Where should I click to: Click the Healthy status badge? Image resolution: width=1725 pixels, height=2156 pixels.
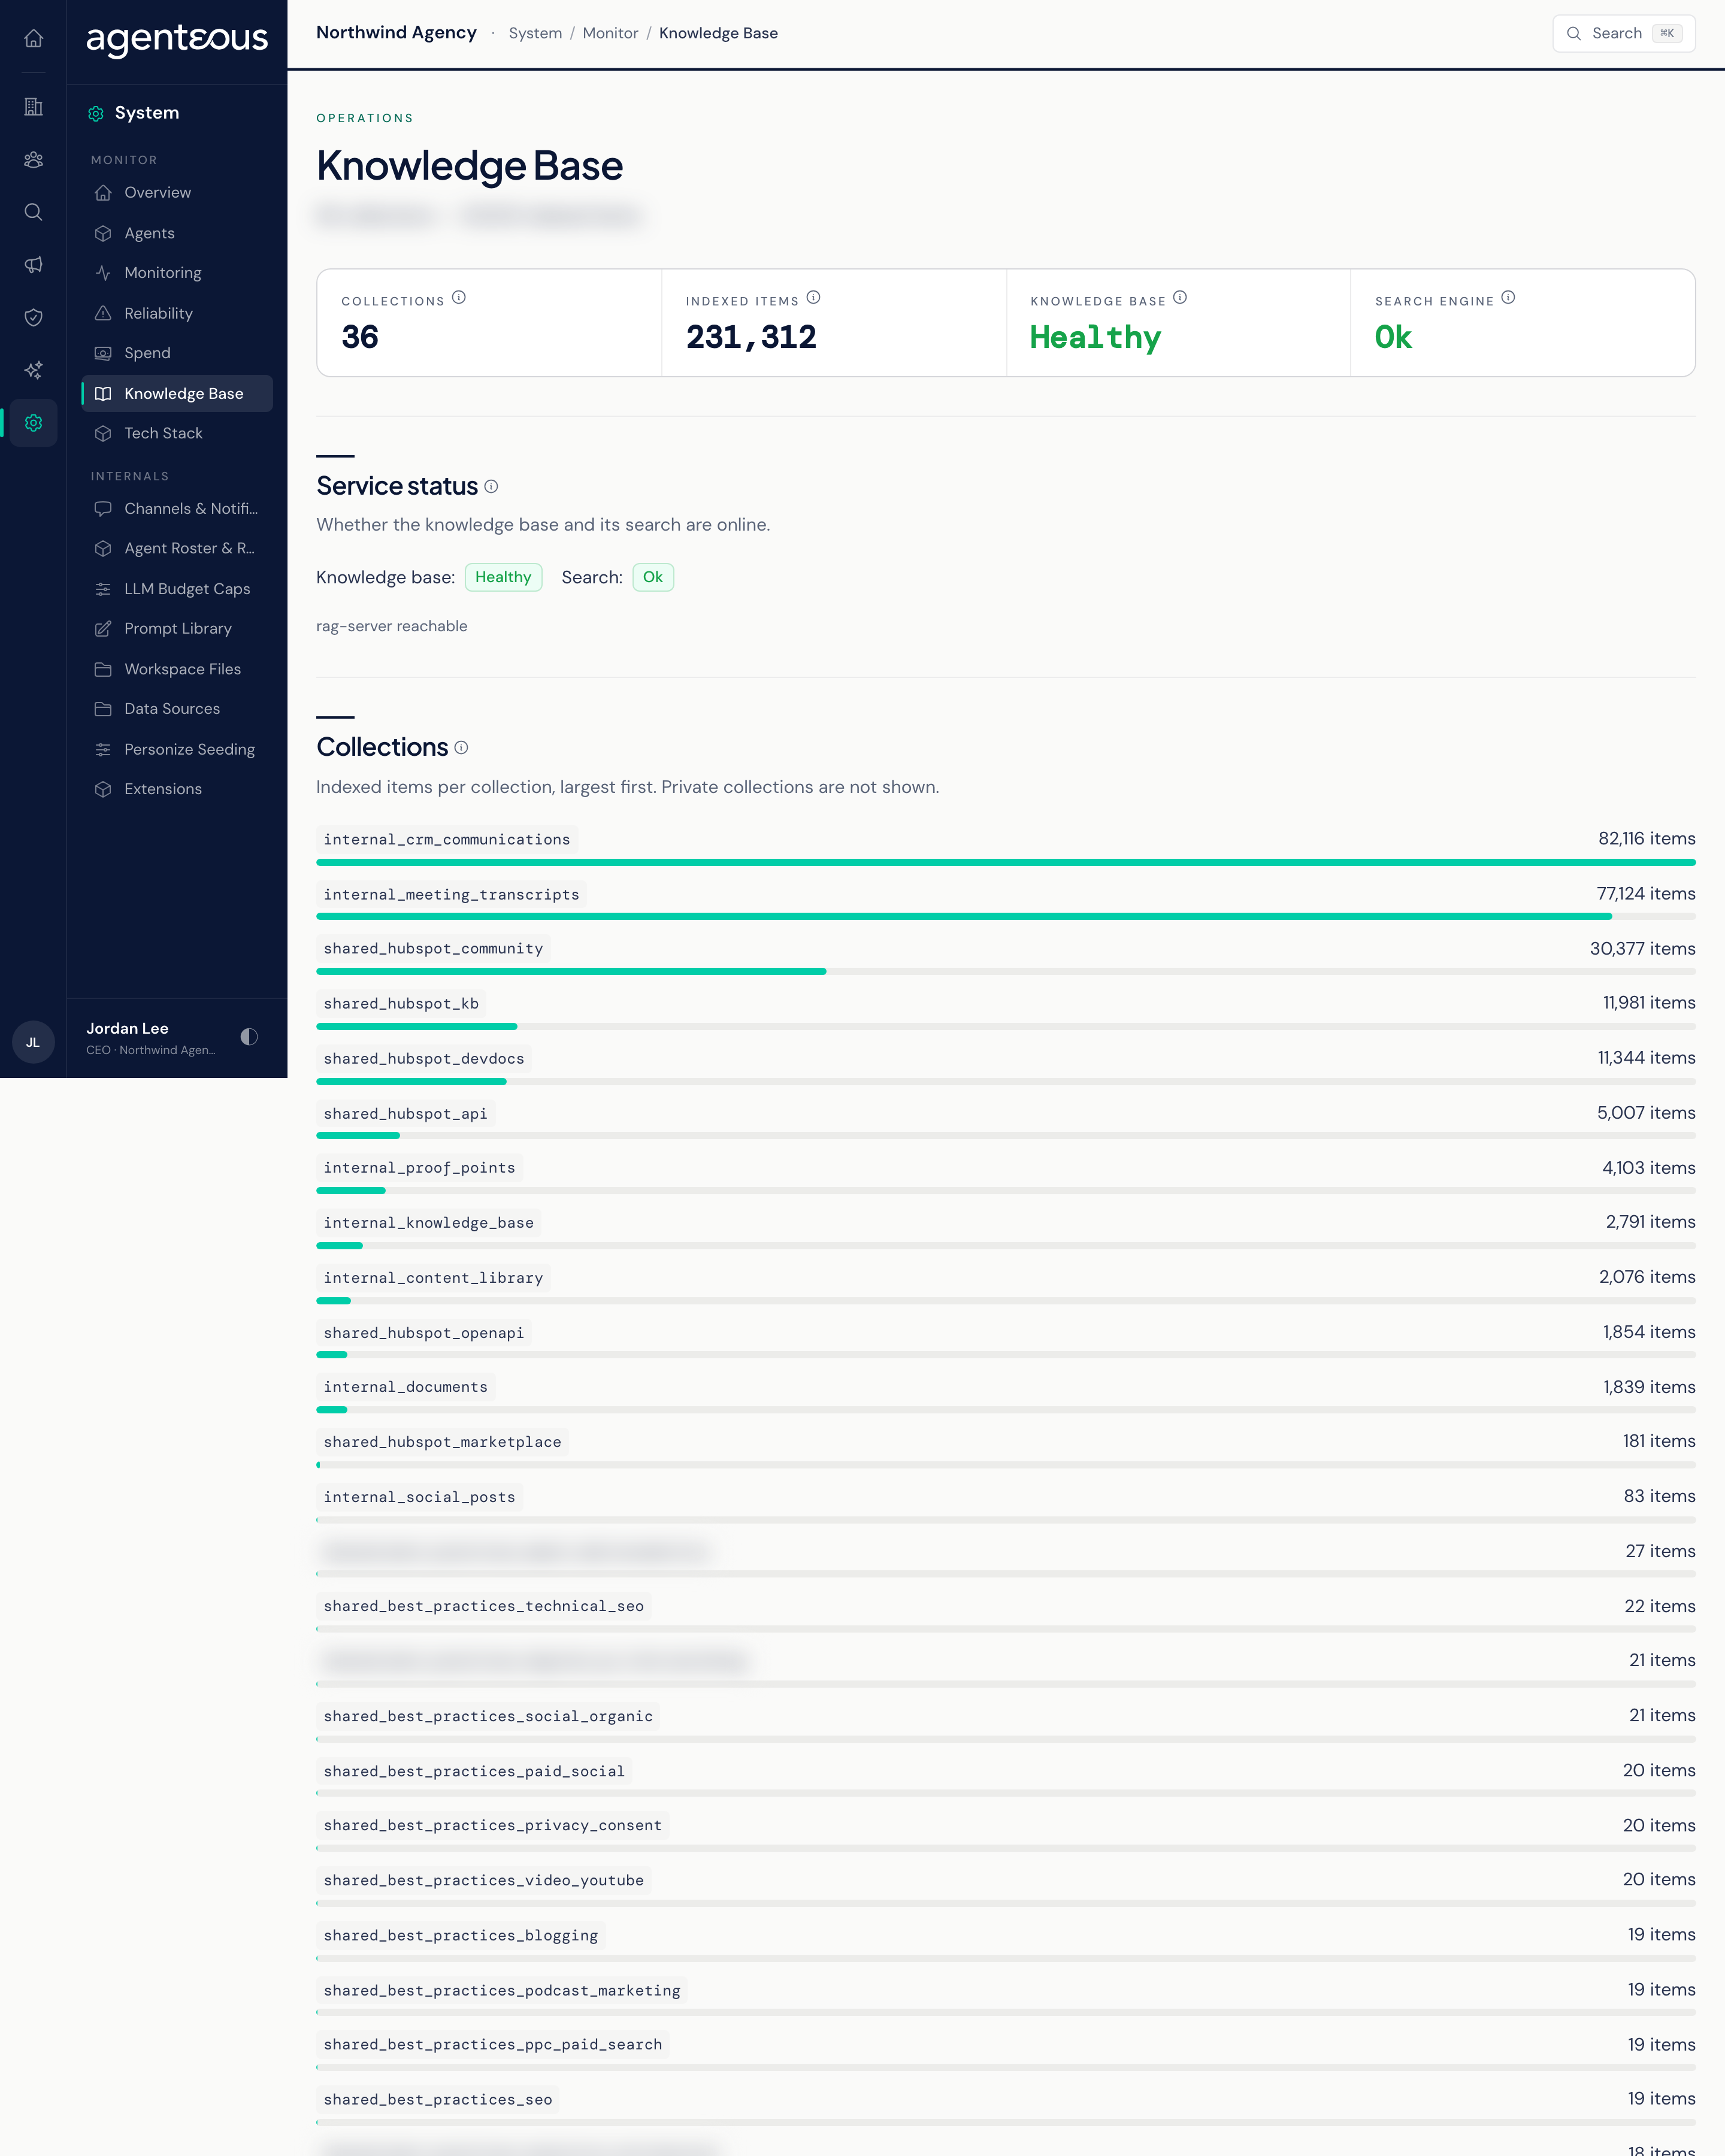[x=503, y=578]
